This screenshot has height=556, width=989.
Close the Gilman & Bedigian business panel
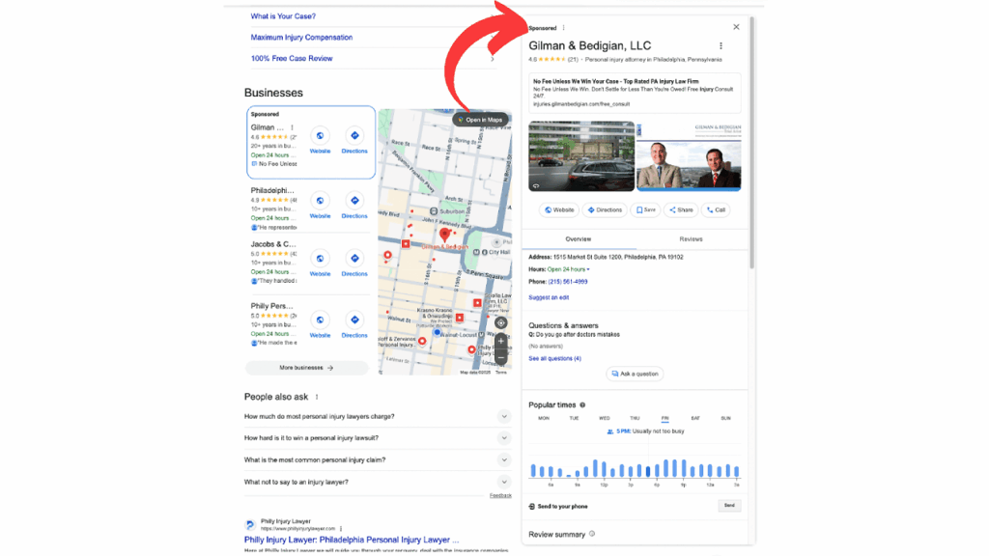point(736,27)
